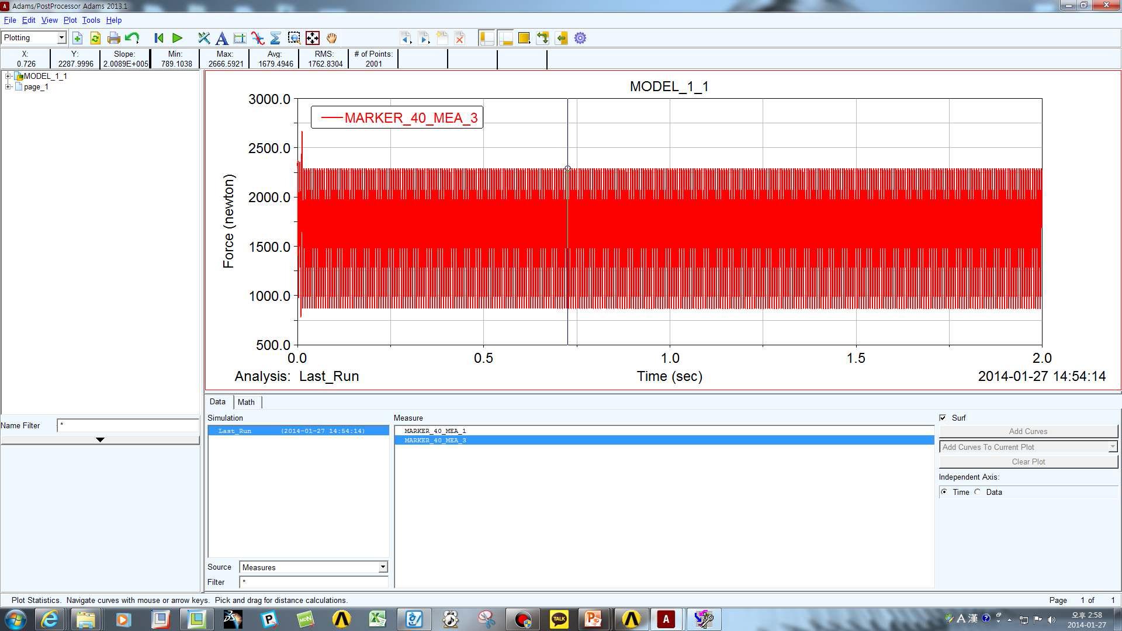This screenshot has width=1122, height=631.
Task: Open settings with purple gear icon
Action: (x=580, y=39)
